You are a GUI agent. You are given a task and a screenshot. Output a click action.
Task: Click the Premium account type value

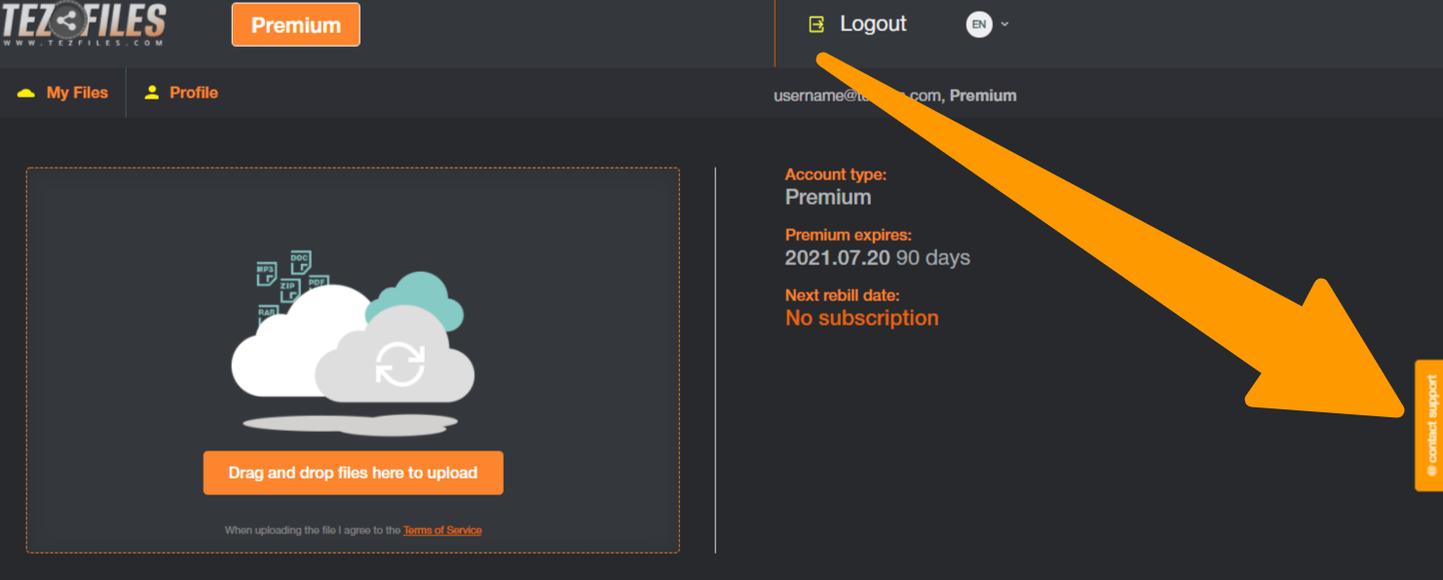[828, 197]
